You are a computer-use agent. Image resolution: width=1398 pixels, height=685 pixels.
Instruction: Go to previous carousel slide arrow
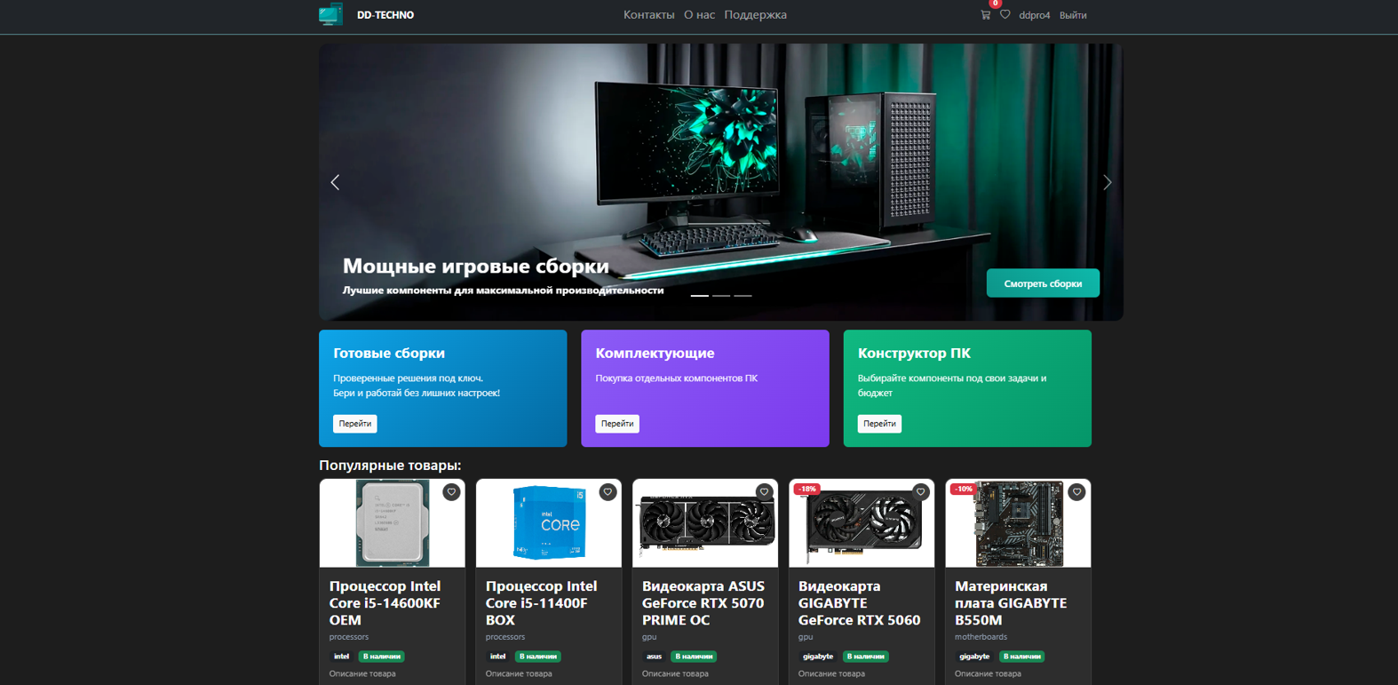point(335,182)
